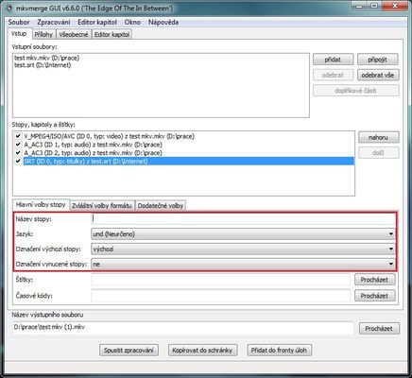Switch to Hlavní volby stopy tab

coord(41,205)
